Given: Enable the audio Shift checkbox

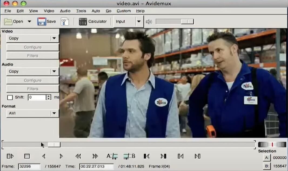Looking at the screenshot, I should pos(10,97).
